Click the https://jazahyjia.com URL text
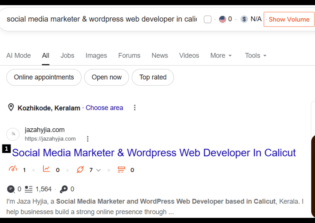The width and height of the screenshot is (315, 223). pos(50,139)
